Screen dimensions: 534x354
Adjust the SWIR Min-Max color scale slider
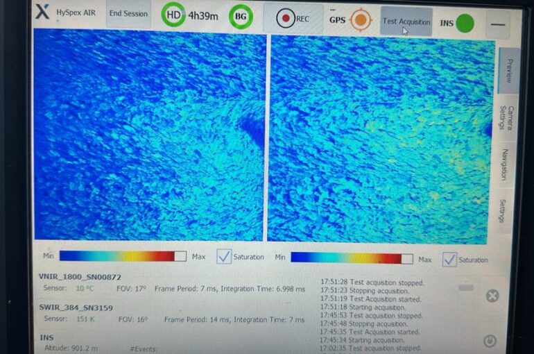352,258
